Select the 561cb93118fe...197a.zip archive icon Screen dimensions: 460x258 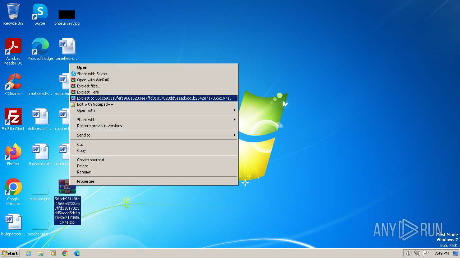[67, 202]
